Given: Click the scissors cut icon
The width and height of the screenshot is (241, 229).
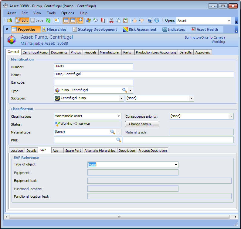Looking at the screenshot, I should [x=111, y=20].
